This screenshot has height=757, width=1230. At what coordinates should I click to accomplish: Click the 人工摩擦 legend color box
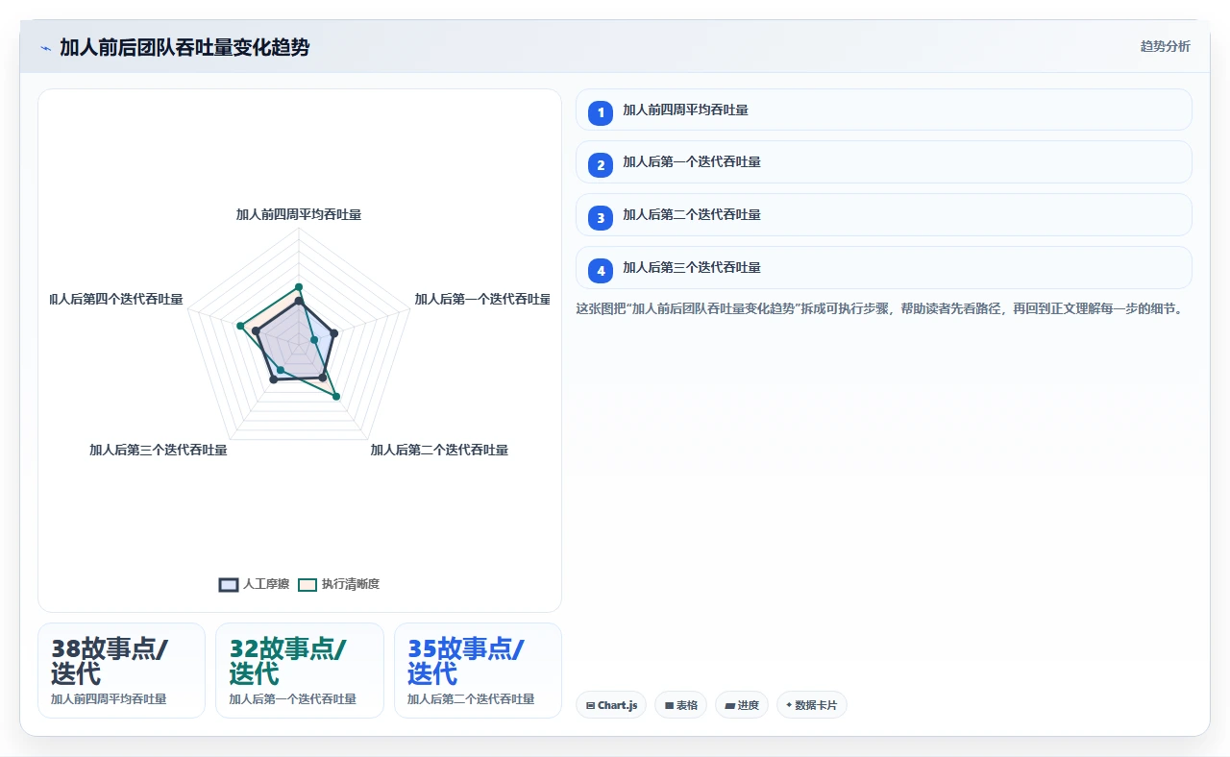tap(228, 584)
